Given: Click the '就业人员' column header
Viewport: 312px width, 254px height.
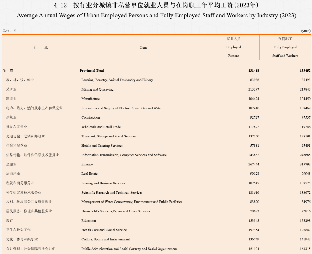Looking at the screenshot, I should point(233,39).
